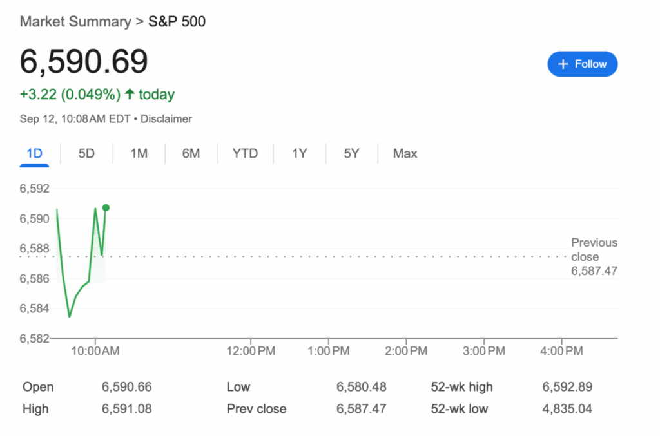Select the 1D time range tab
The image size is (660, 436).
click(x=35, y=153)
